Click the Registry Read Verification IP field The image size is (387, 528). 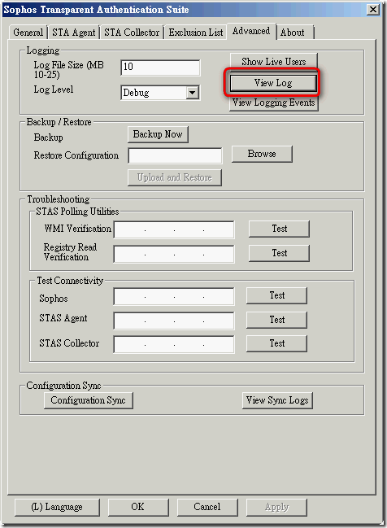174,254
